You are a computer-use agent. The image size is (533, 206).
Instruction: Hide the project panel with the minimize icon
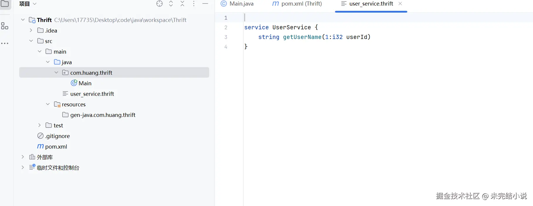(x=205, y=4)
